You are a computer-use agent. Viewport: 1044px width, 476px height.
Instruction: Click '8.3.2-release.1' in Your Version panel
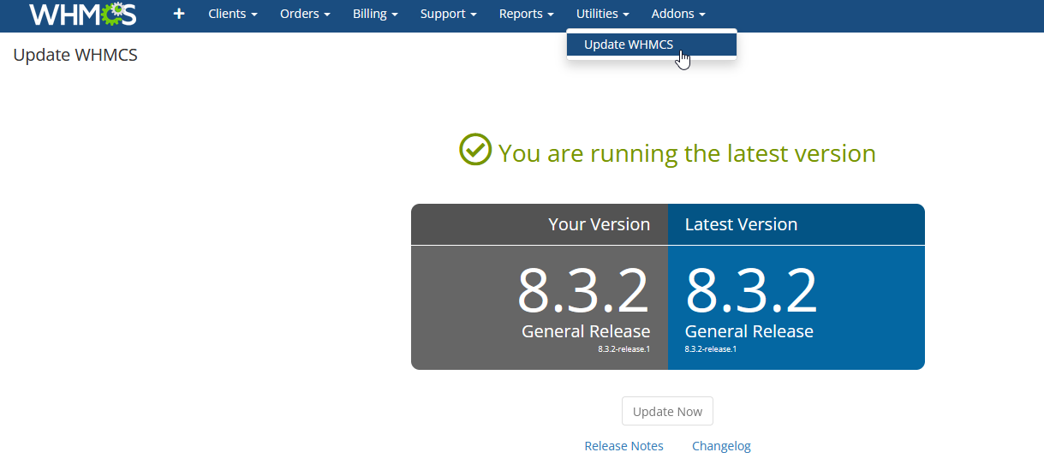point(624,349)
